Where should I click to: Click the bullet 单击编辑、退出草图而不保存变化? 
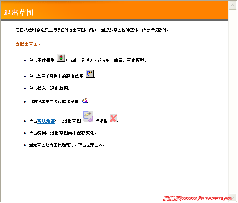pyautogui.click(x=63, y=133)
